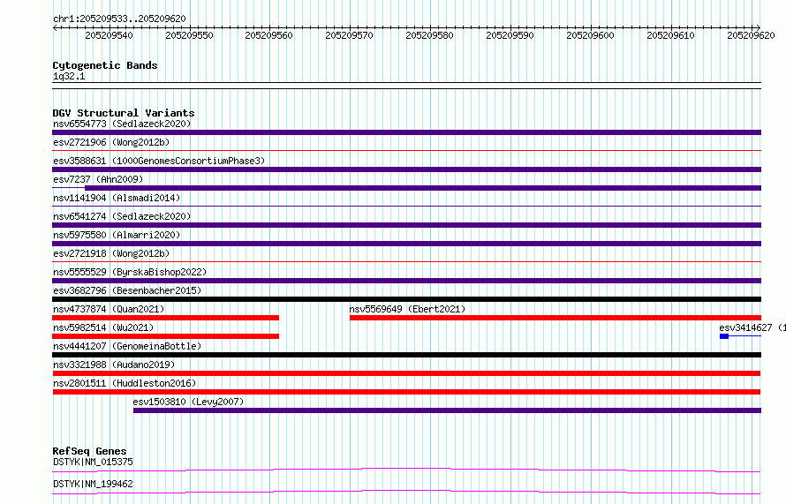Screen dimensions: 786x504
Task: Click the purple bar under nsv5555529
Action: click(406, 281)
